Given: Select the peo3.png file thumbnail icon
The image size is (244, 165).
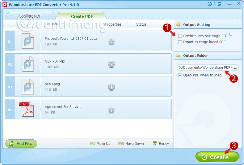Looking at the screenshot, I should click(x=28, y=87).
